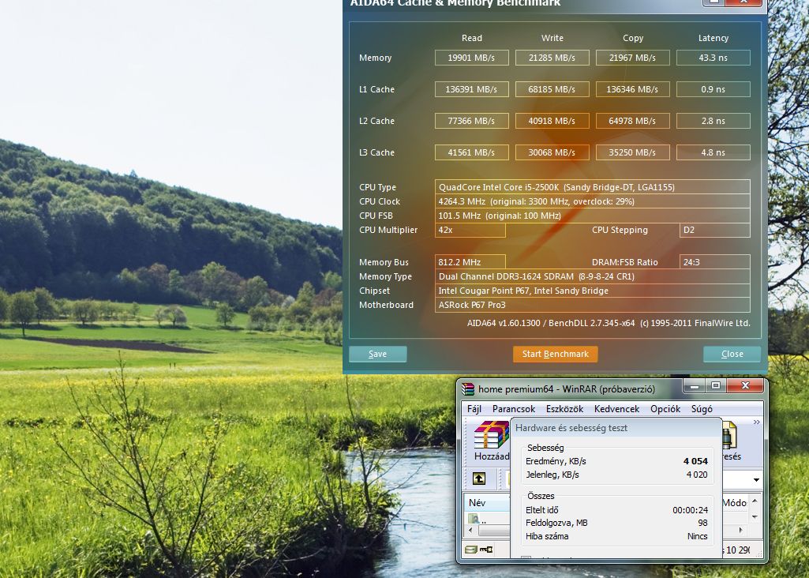Click the horizontal scrollbar thumb in WinRAR

(x=494, y=530)
